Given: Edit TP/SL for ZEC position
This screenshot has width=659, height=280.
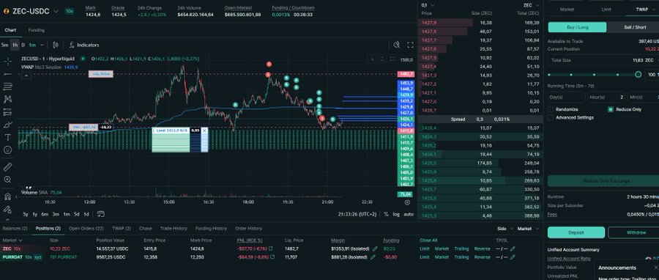Looking at the screenshot, I should tap(513, 249).
